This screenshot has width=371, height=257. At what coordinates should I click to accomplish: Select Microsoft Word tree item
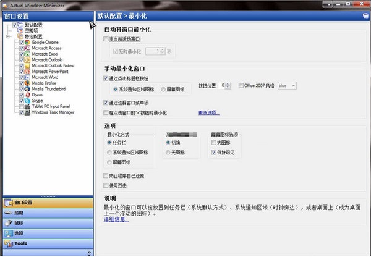tap(45, 77)
